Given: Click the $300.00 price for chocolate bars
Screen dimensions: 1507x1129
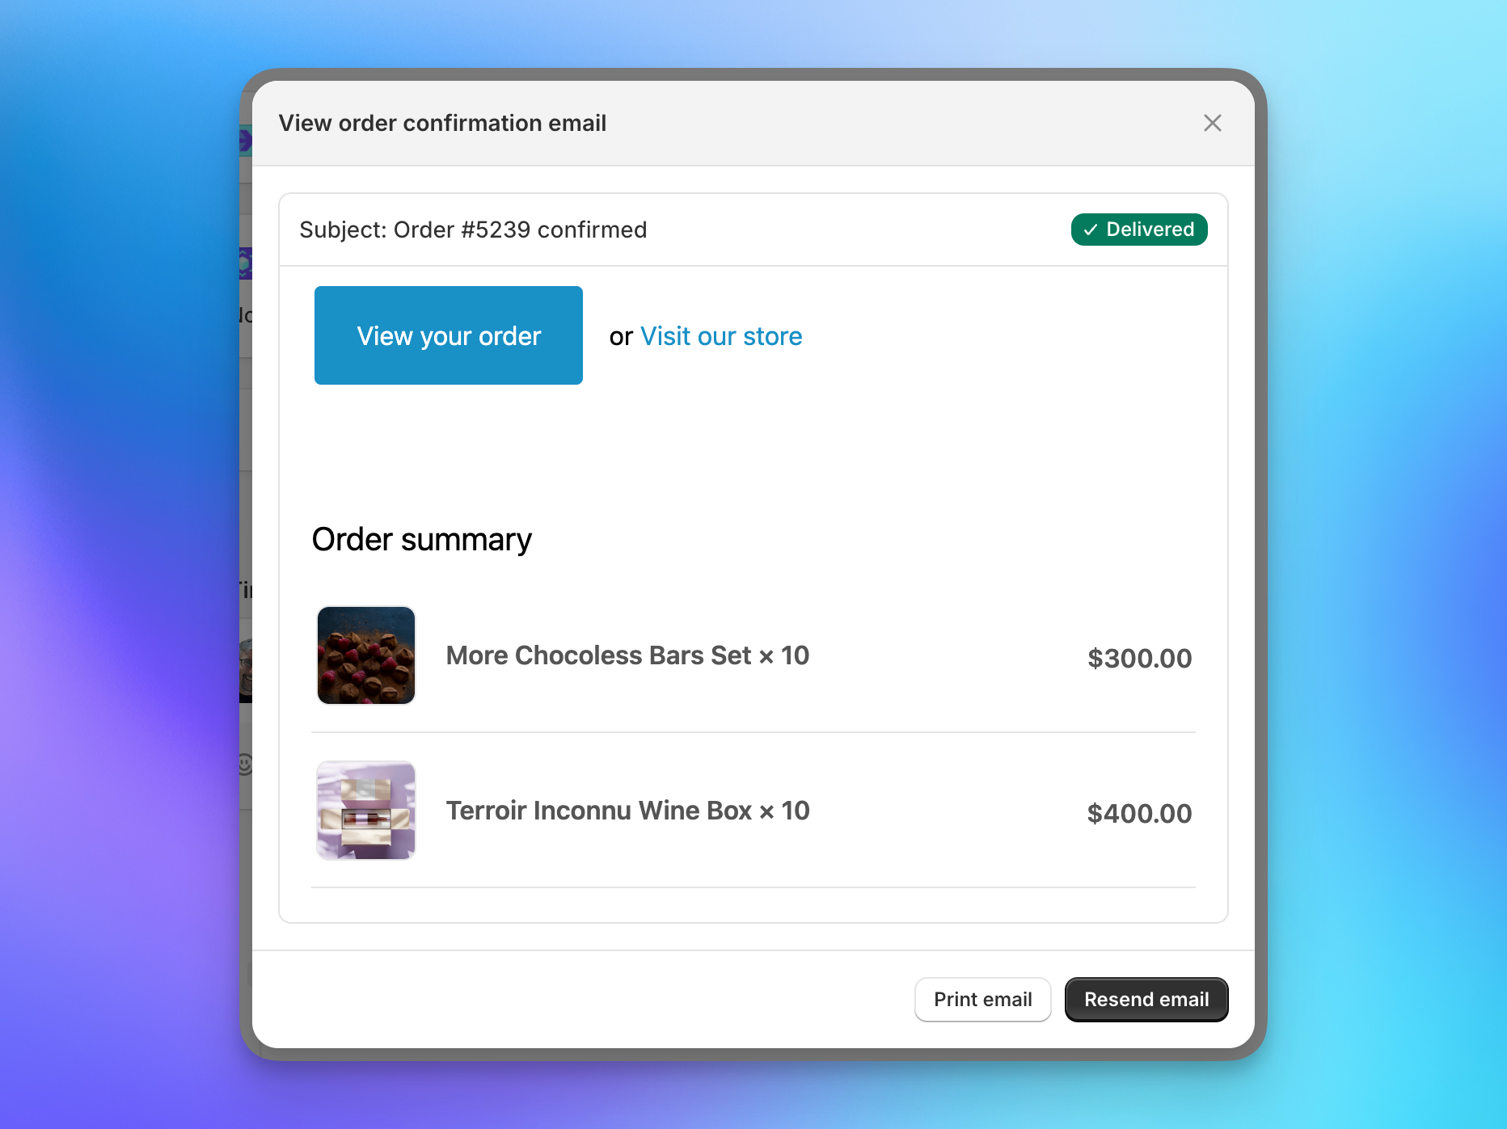Looking at the screenshot, I should click(x=1139, y=658).
